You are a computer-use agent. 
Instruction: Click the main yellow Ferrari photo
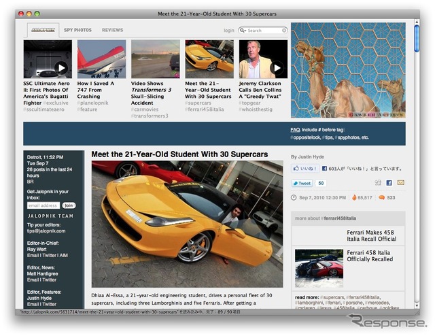(x=188, y=224)
